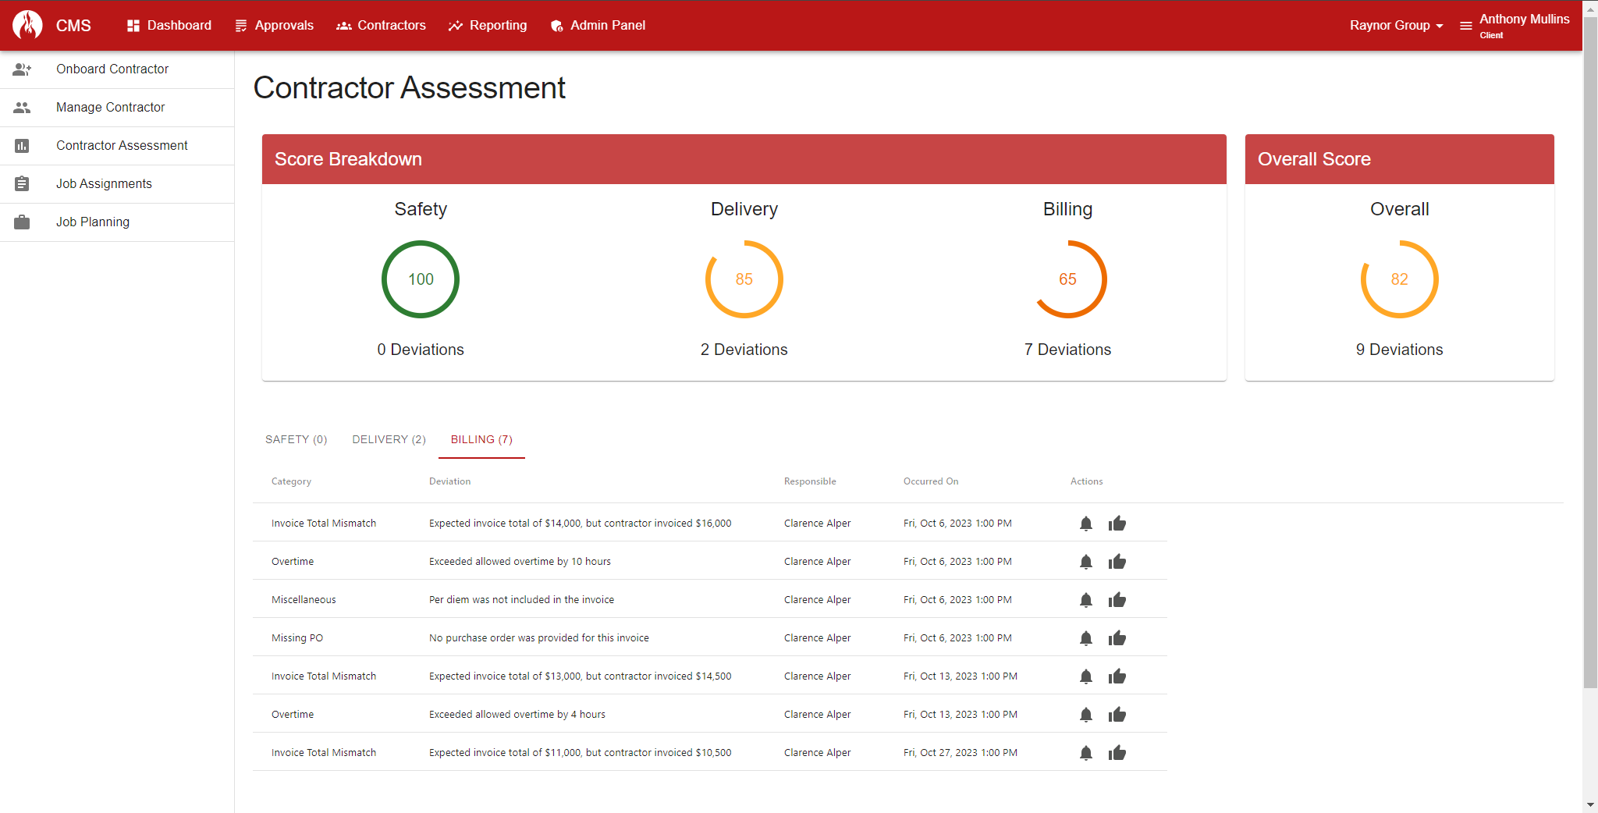Click the Admin Panel globe icon
1598x813 pixels.
[556, 25]
